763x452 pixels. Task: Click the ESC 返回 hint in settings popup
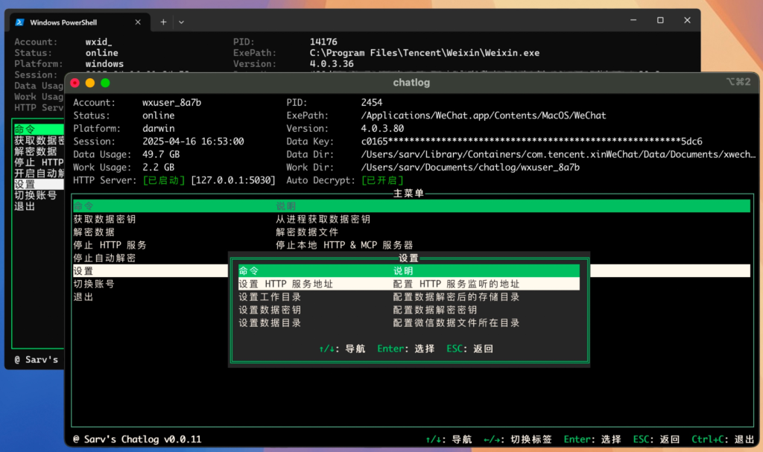pyautogui.click(x=469, y=348)
